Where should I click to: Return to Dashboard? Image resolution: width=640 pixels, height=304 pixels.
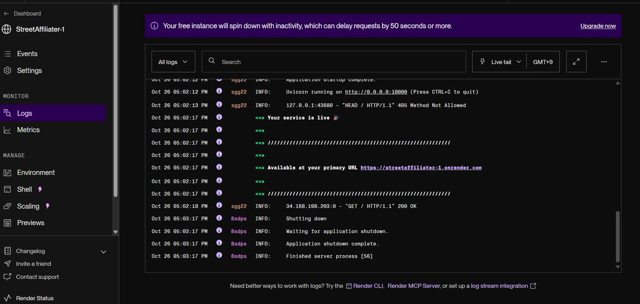(27, 13)
